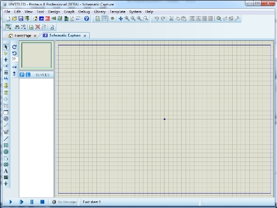Add a new sheet with the green plus icon

pos(31,27)
